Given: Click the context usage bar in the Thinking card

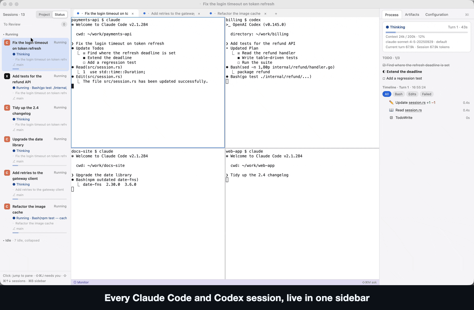Looking at the screenshot, I should [427, 32].
